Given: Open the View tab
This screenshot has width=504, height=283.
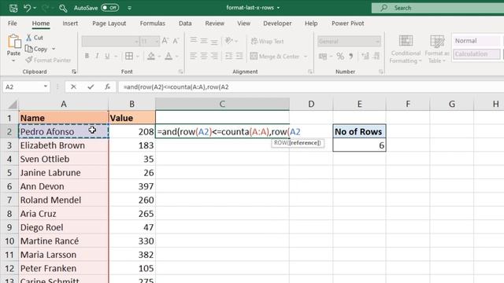Looking at the screenshot, I should [x=243, y=24].
